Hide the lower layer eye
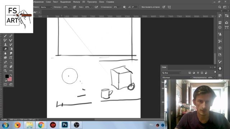The height and width of the screenshot is (129, 230). pos(163,102)
